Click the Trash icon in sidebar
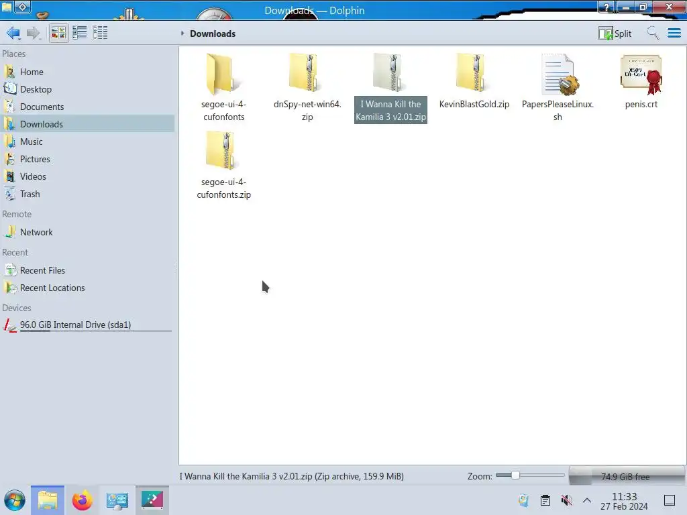The image size is (687, 515). point(10,194)
